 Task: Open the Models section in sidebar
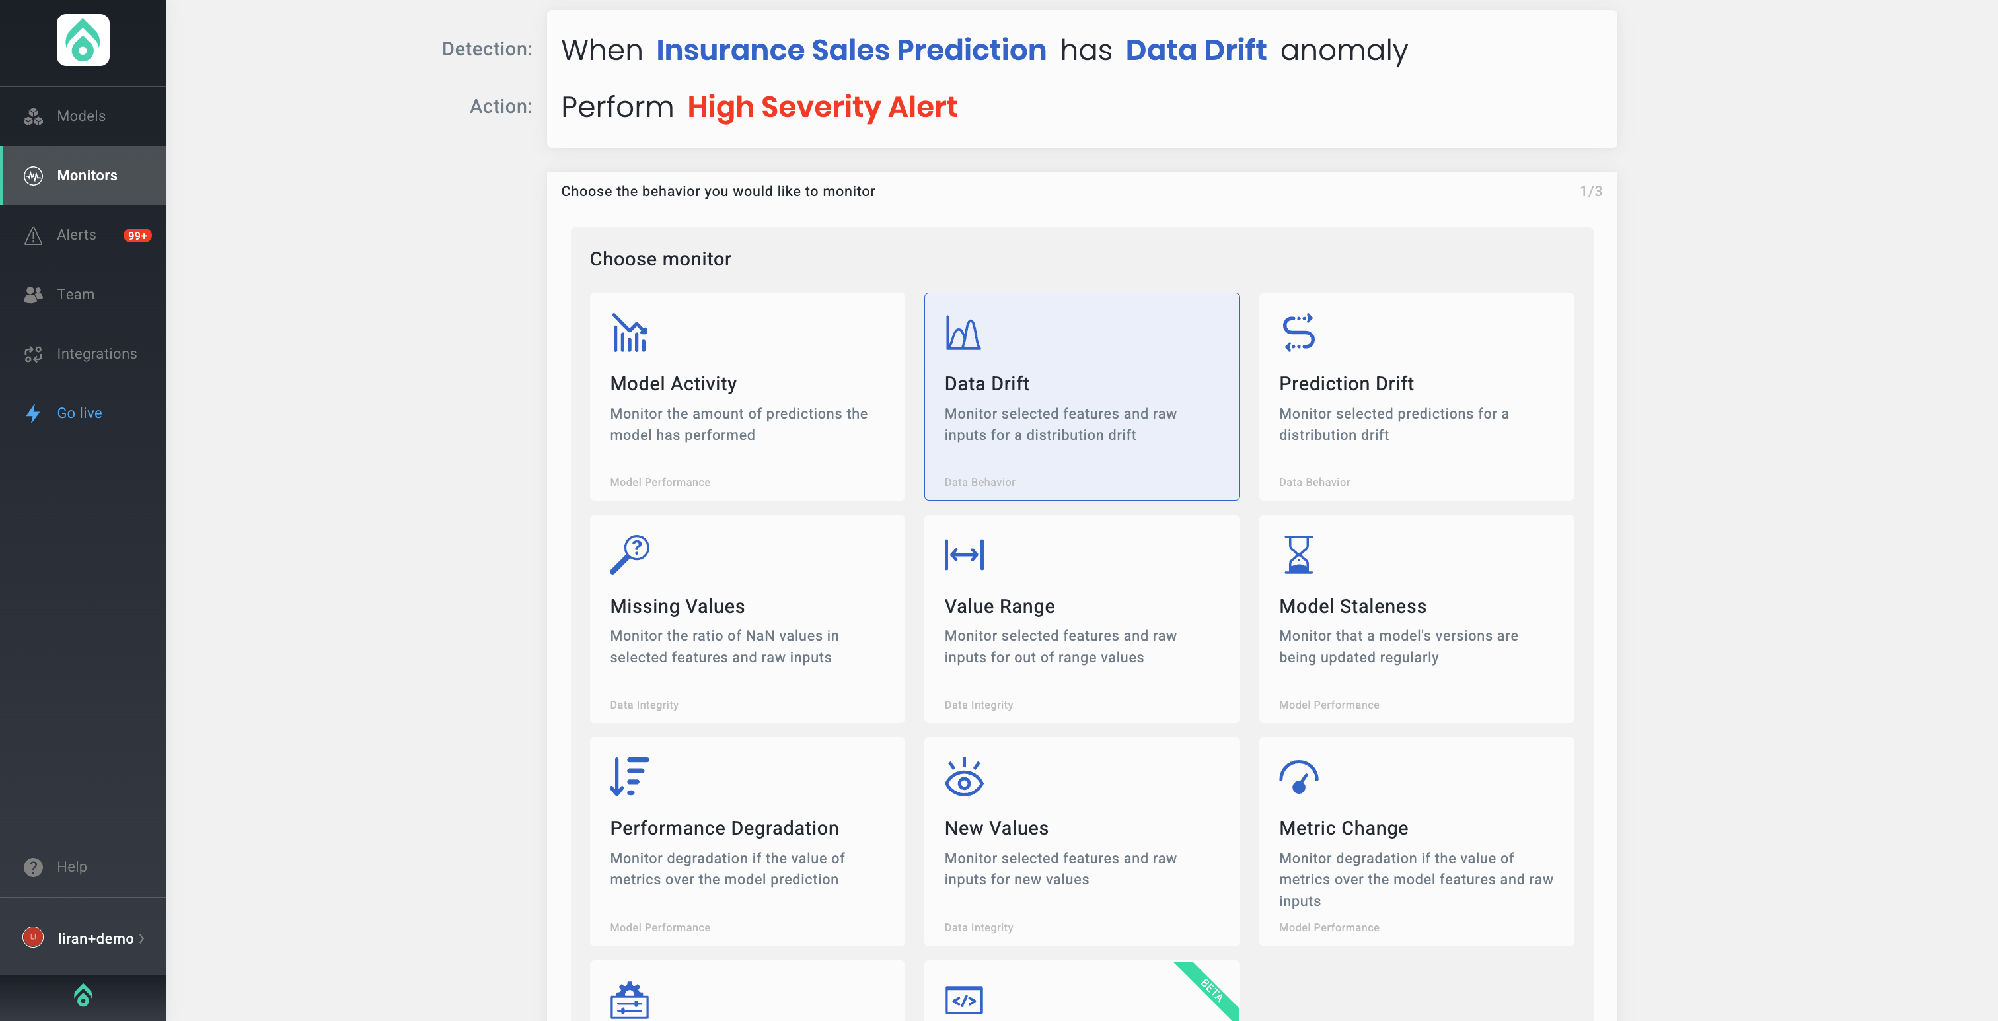(81, 116)
